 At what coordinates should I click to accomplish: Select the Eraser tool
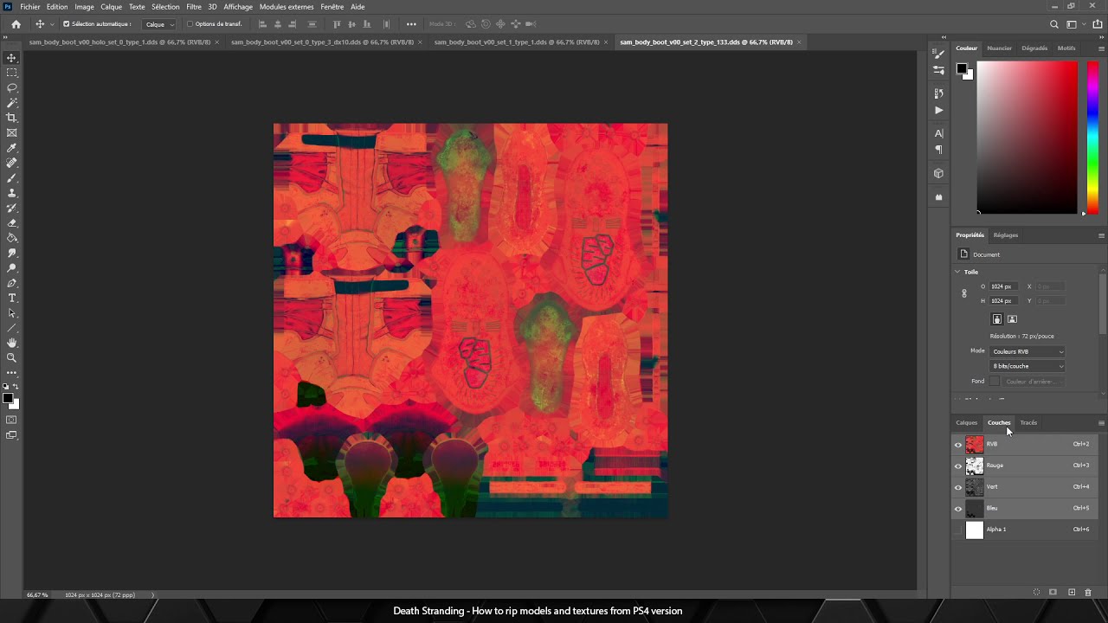(x=11, y=222)
